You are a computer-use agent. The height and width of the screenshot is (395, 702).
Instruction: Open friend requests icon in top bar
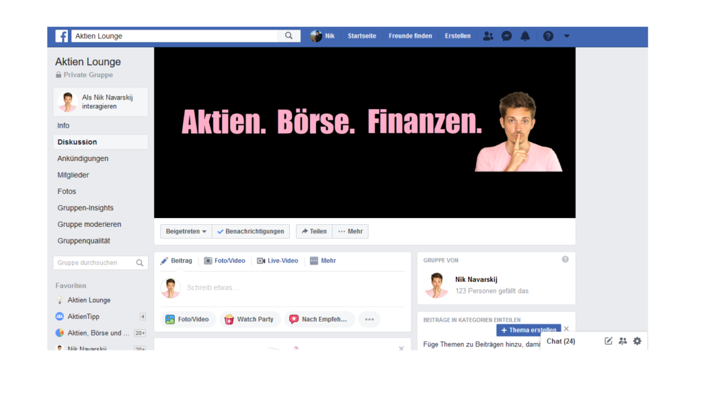(488, 36)
